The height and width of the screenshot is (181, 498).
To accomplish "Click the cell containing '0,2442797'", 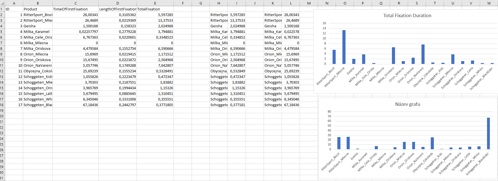I will coord(118,105).
